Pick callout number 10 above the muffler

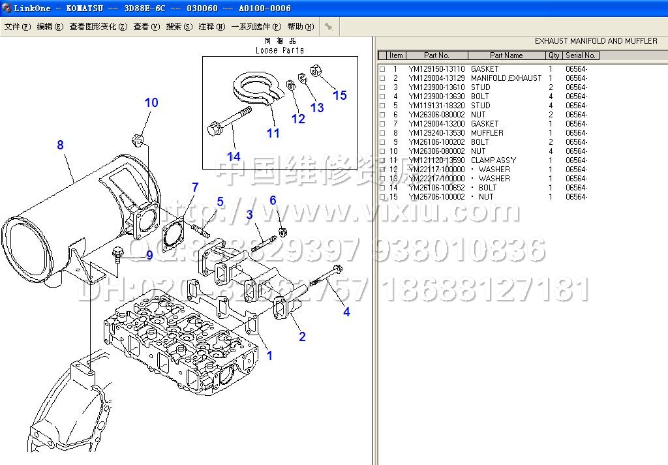[x=151, y=102]
